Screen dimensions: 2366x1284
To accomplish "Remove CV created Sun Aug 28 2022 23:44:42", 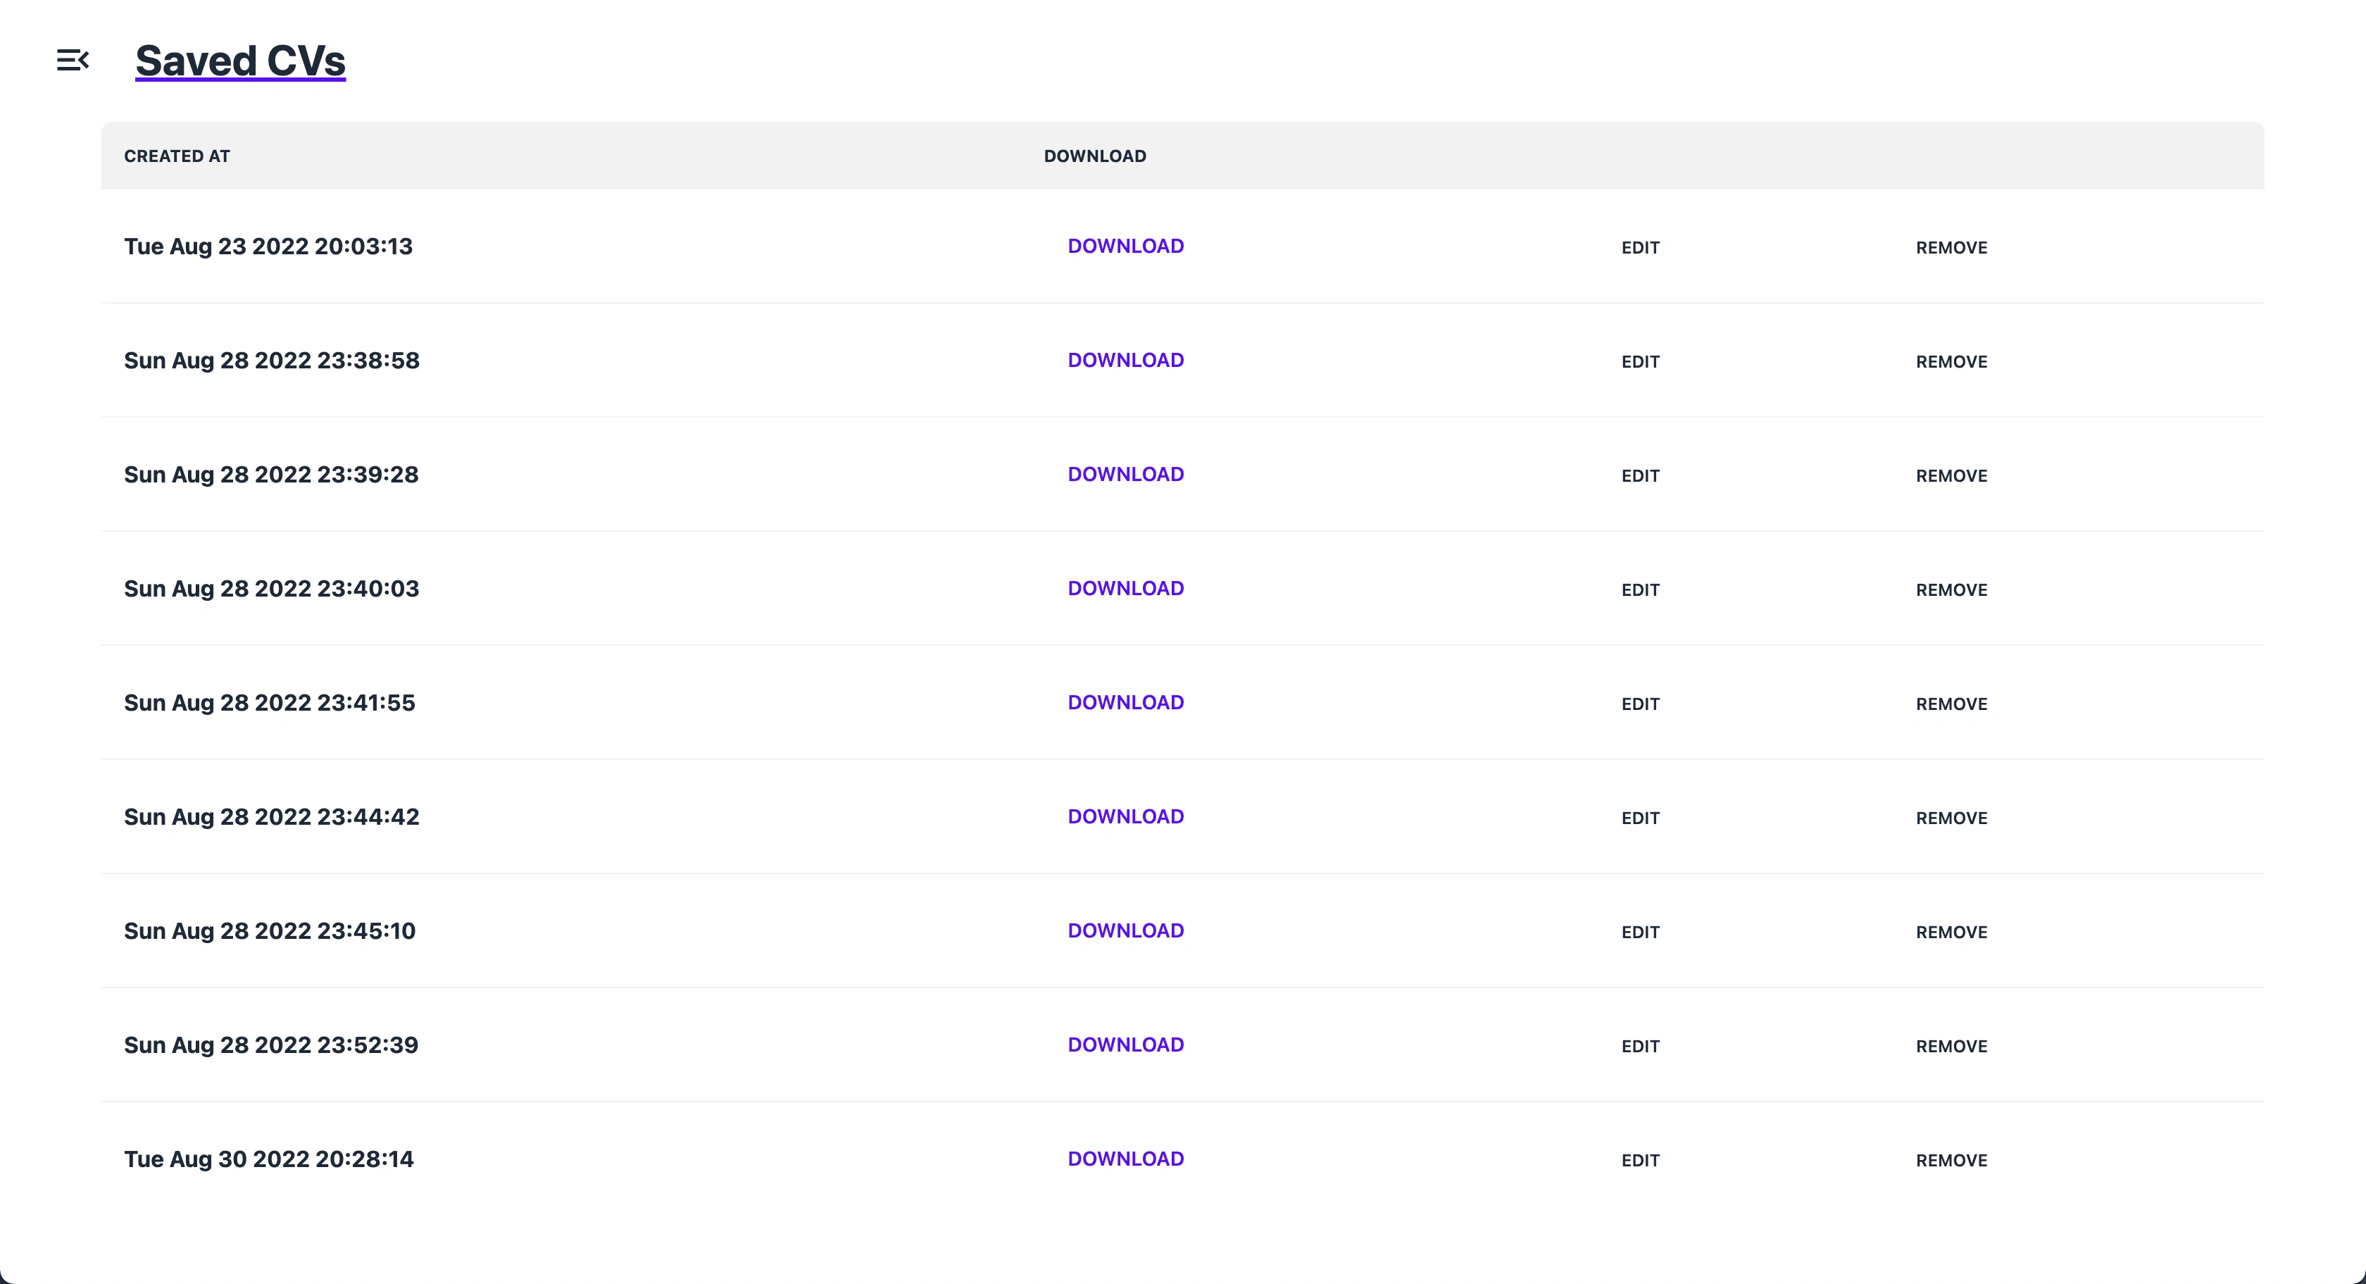I will [x=1951, y=818].
